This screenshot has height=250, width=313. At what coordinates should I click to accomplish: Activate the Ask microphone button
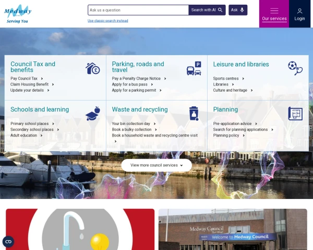238,10
